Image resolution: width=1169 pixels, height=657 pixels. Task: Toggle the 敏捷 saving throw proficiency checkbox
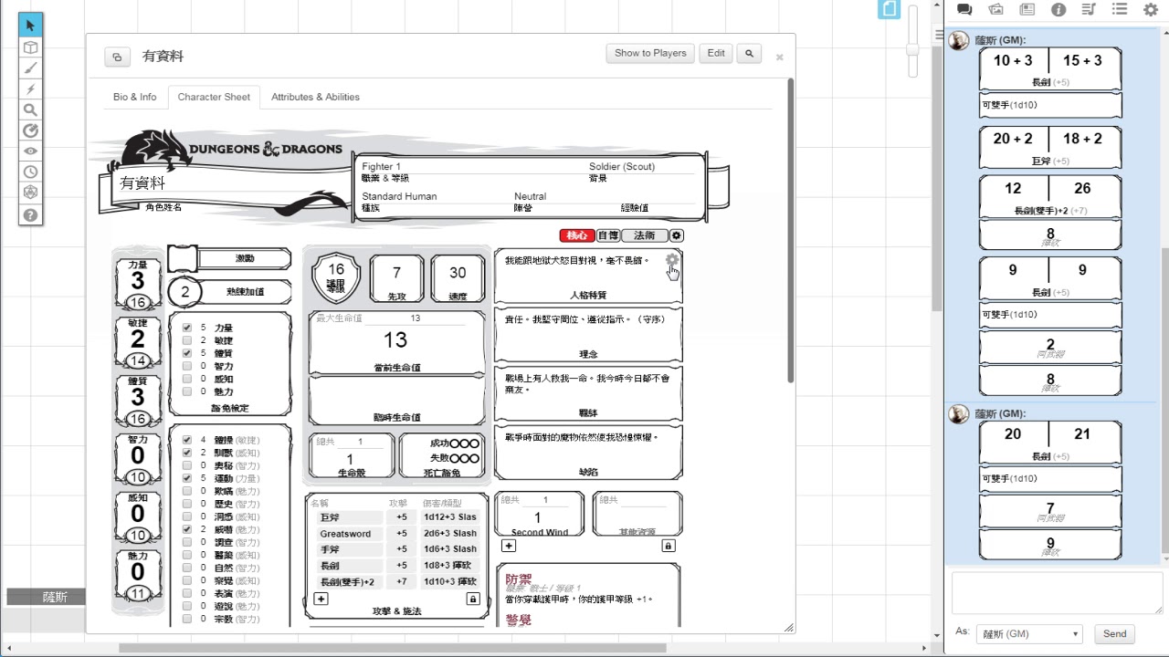pyautogui.click(x=187, y=340)
